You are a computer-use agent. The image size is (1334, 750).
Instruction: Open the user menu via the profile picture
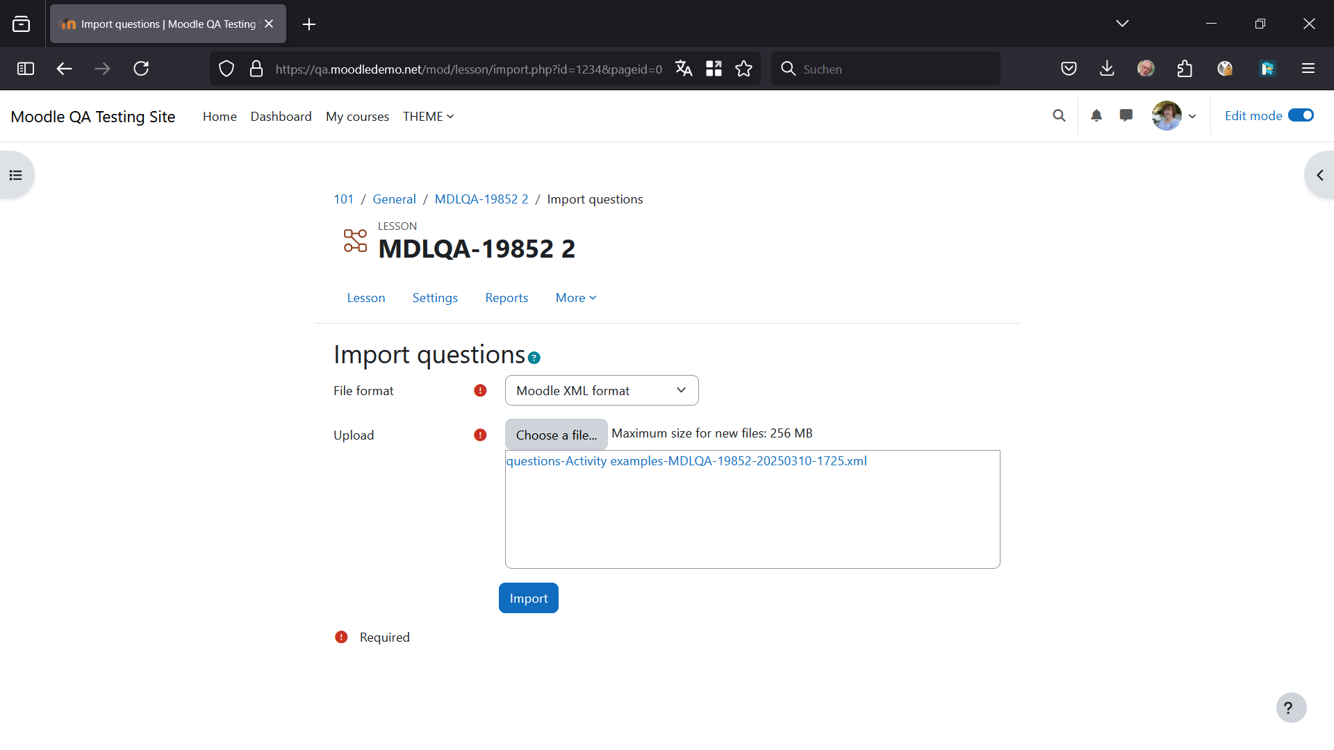(1167, 116)
